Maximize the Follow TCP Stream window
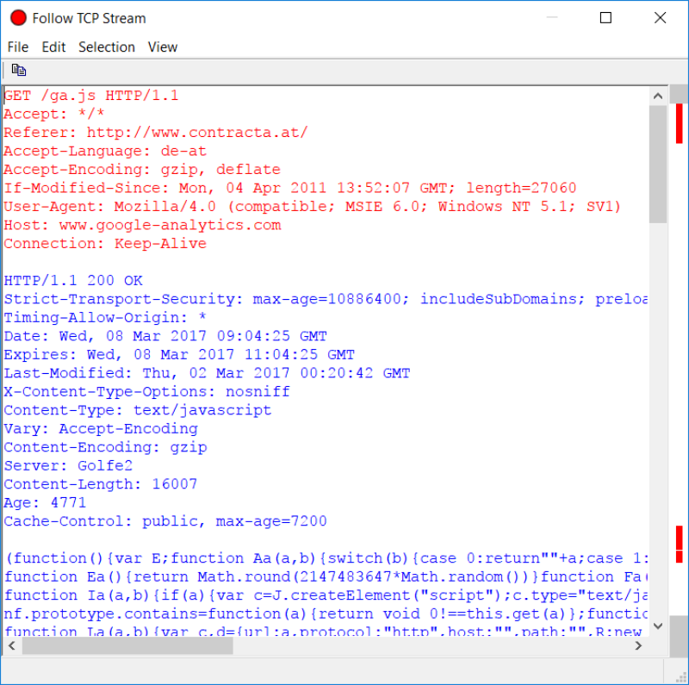 (x=605, y=18)
